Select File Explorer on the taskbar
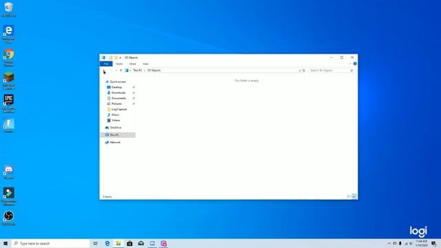 point(119,243)
